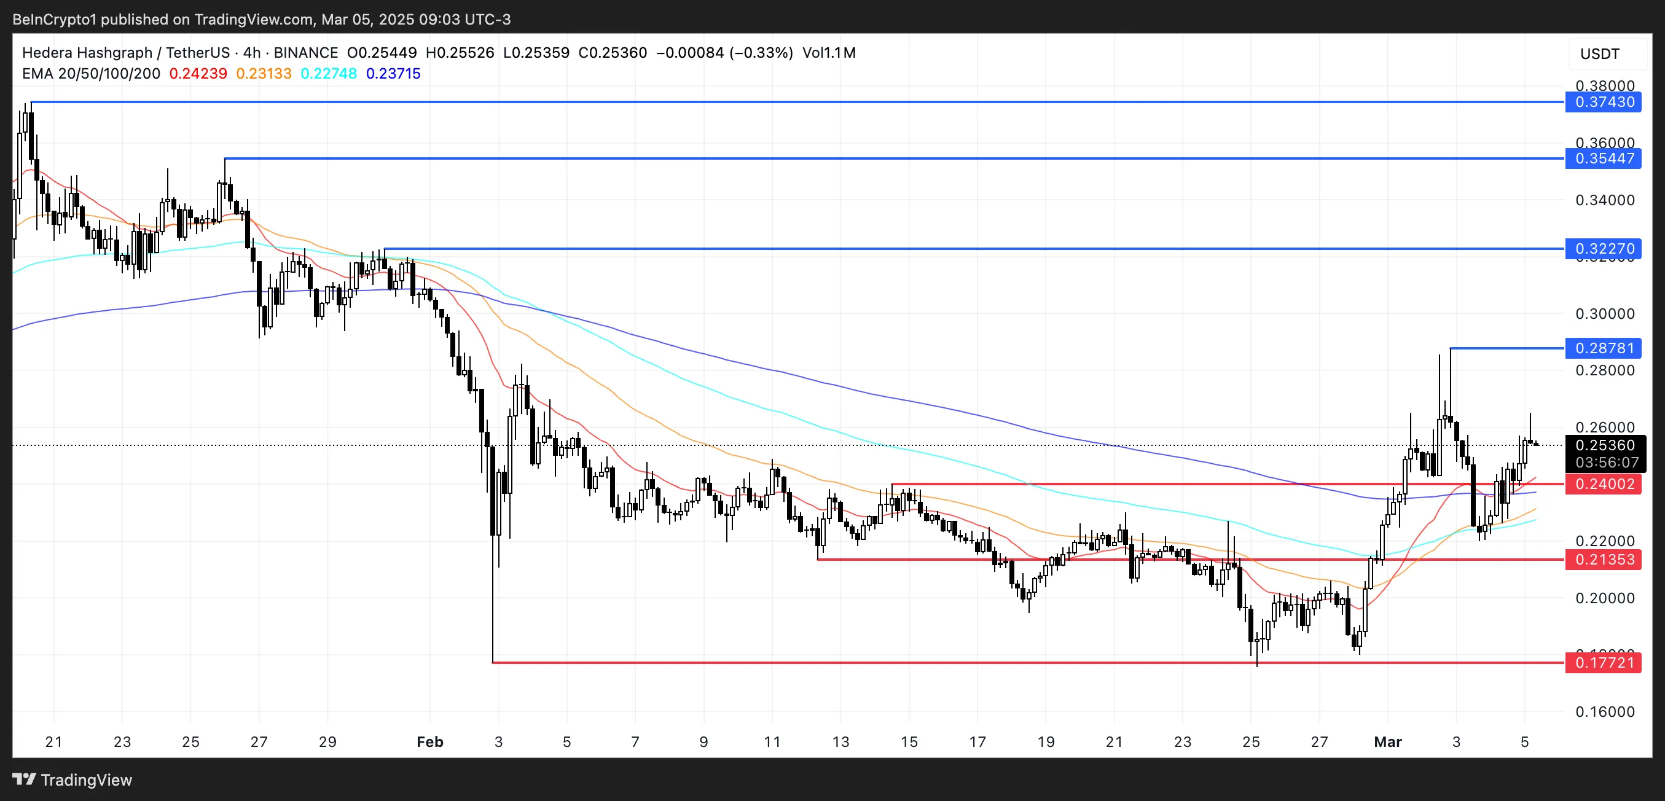
Task: Click the orange EMA value 0.23133
Action: coord(264,74)
